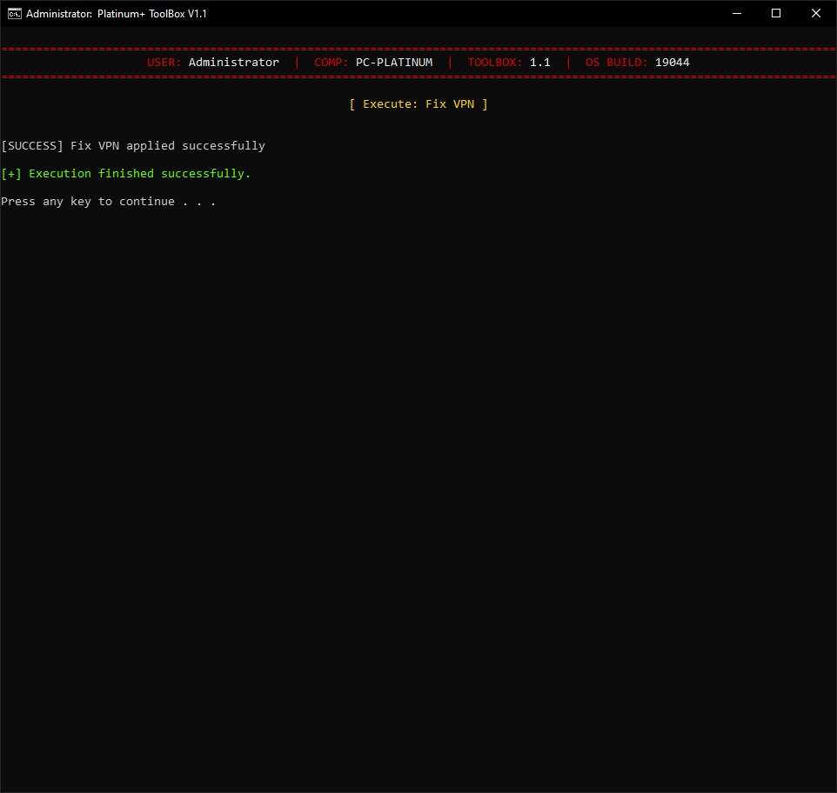Select the OS build number '19044'

click(672, 63)
